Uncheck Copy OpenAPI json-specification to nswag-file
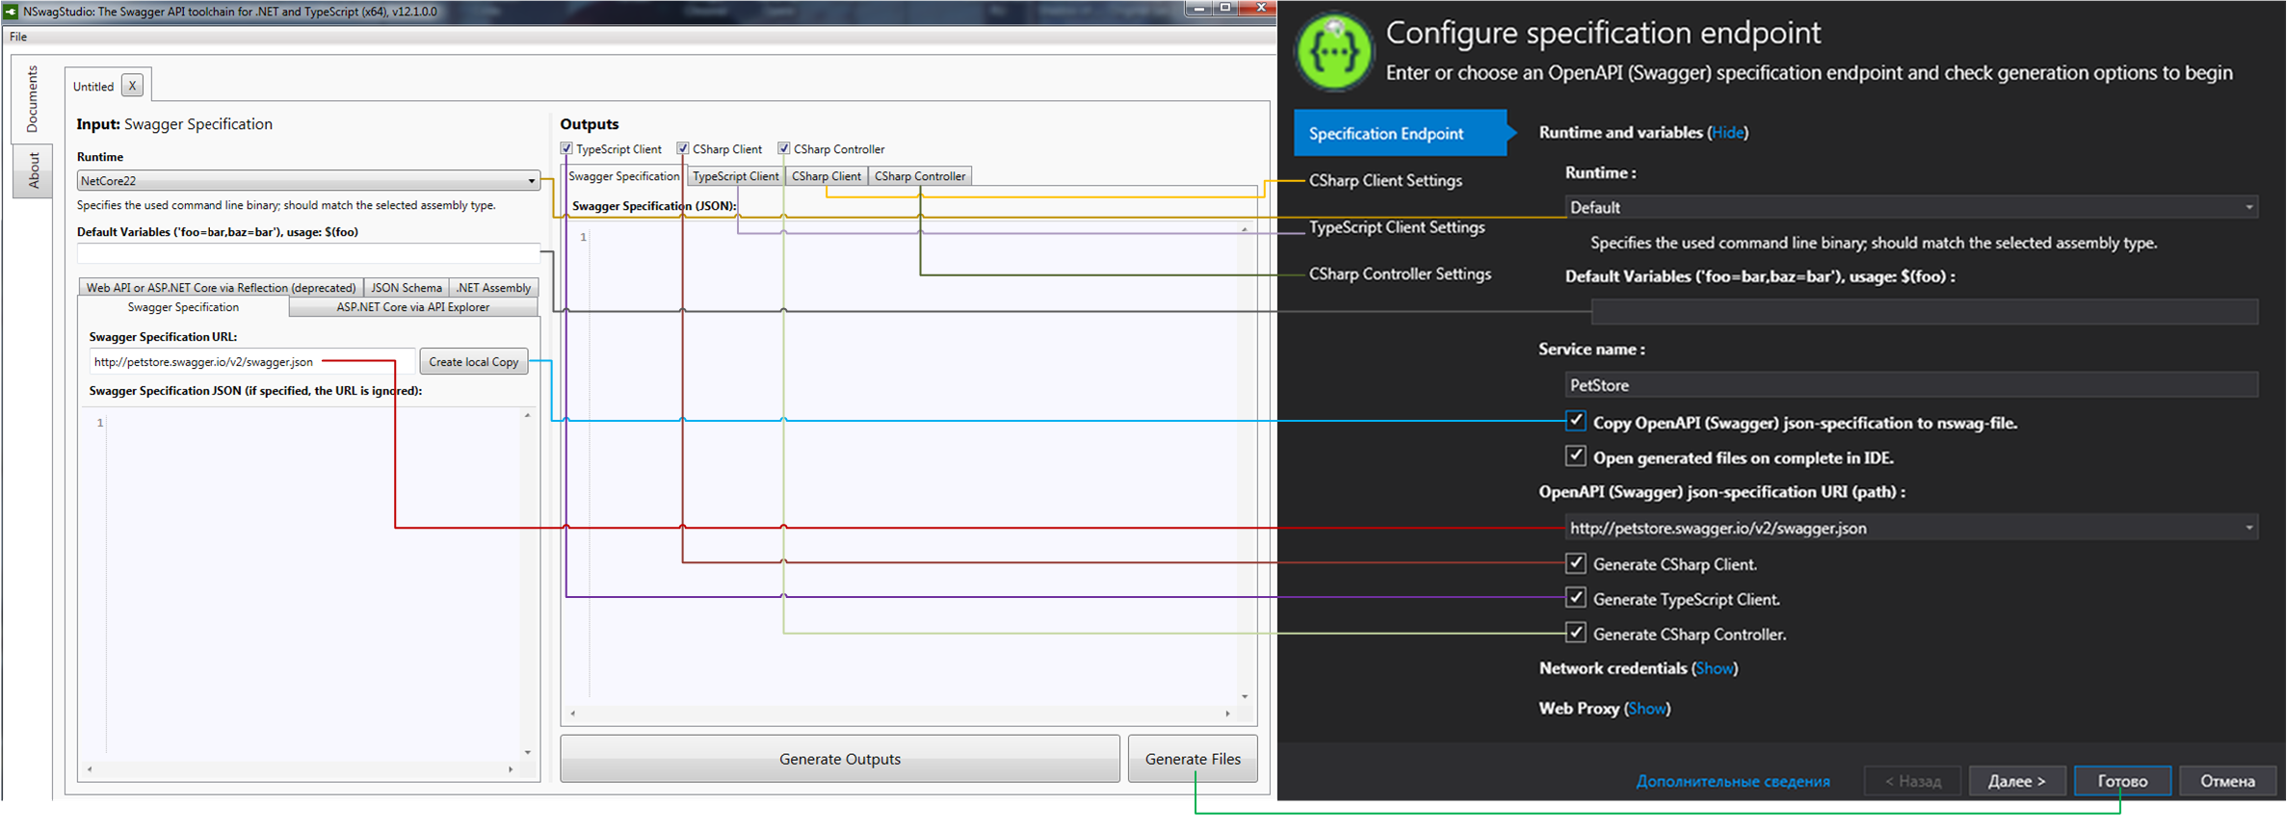 click(x=1575, y=421)
